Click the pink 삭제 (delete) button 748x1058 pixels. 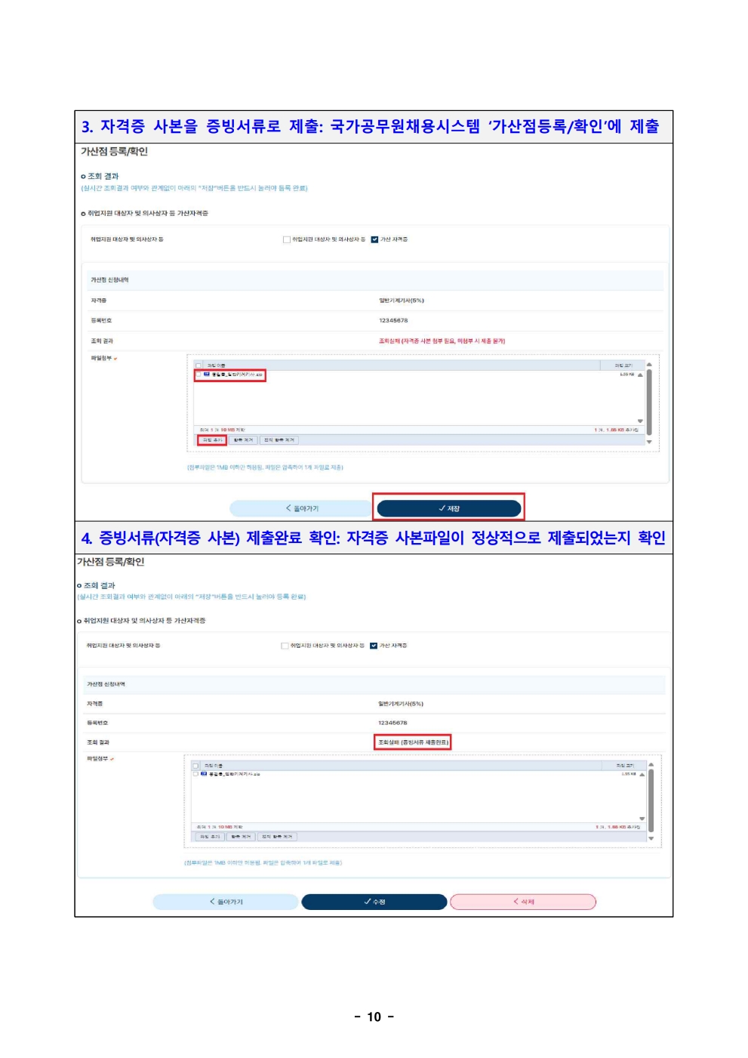click(523, 902)
